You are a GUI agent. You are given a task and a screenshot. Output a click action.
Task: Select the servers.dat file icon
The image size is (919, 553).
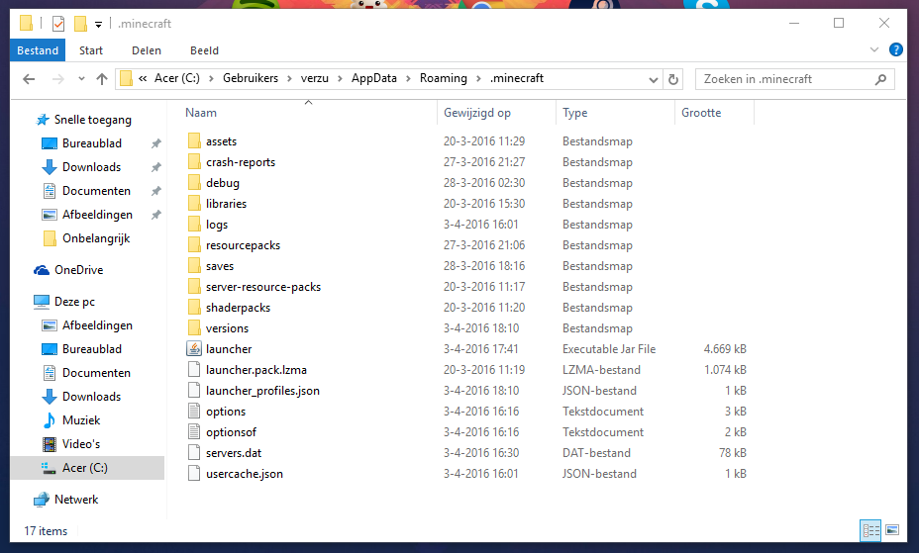194,453
